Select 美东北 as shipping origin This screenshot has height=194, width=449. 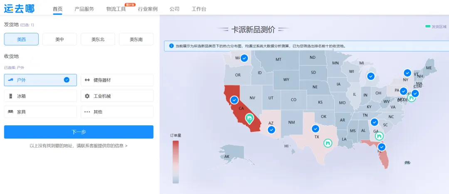pyautogui.click(x=98, y=39)
